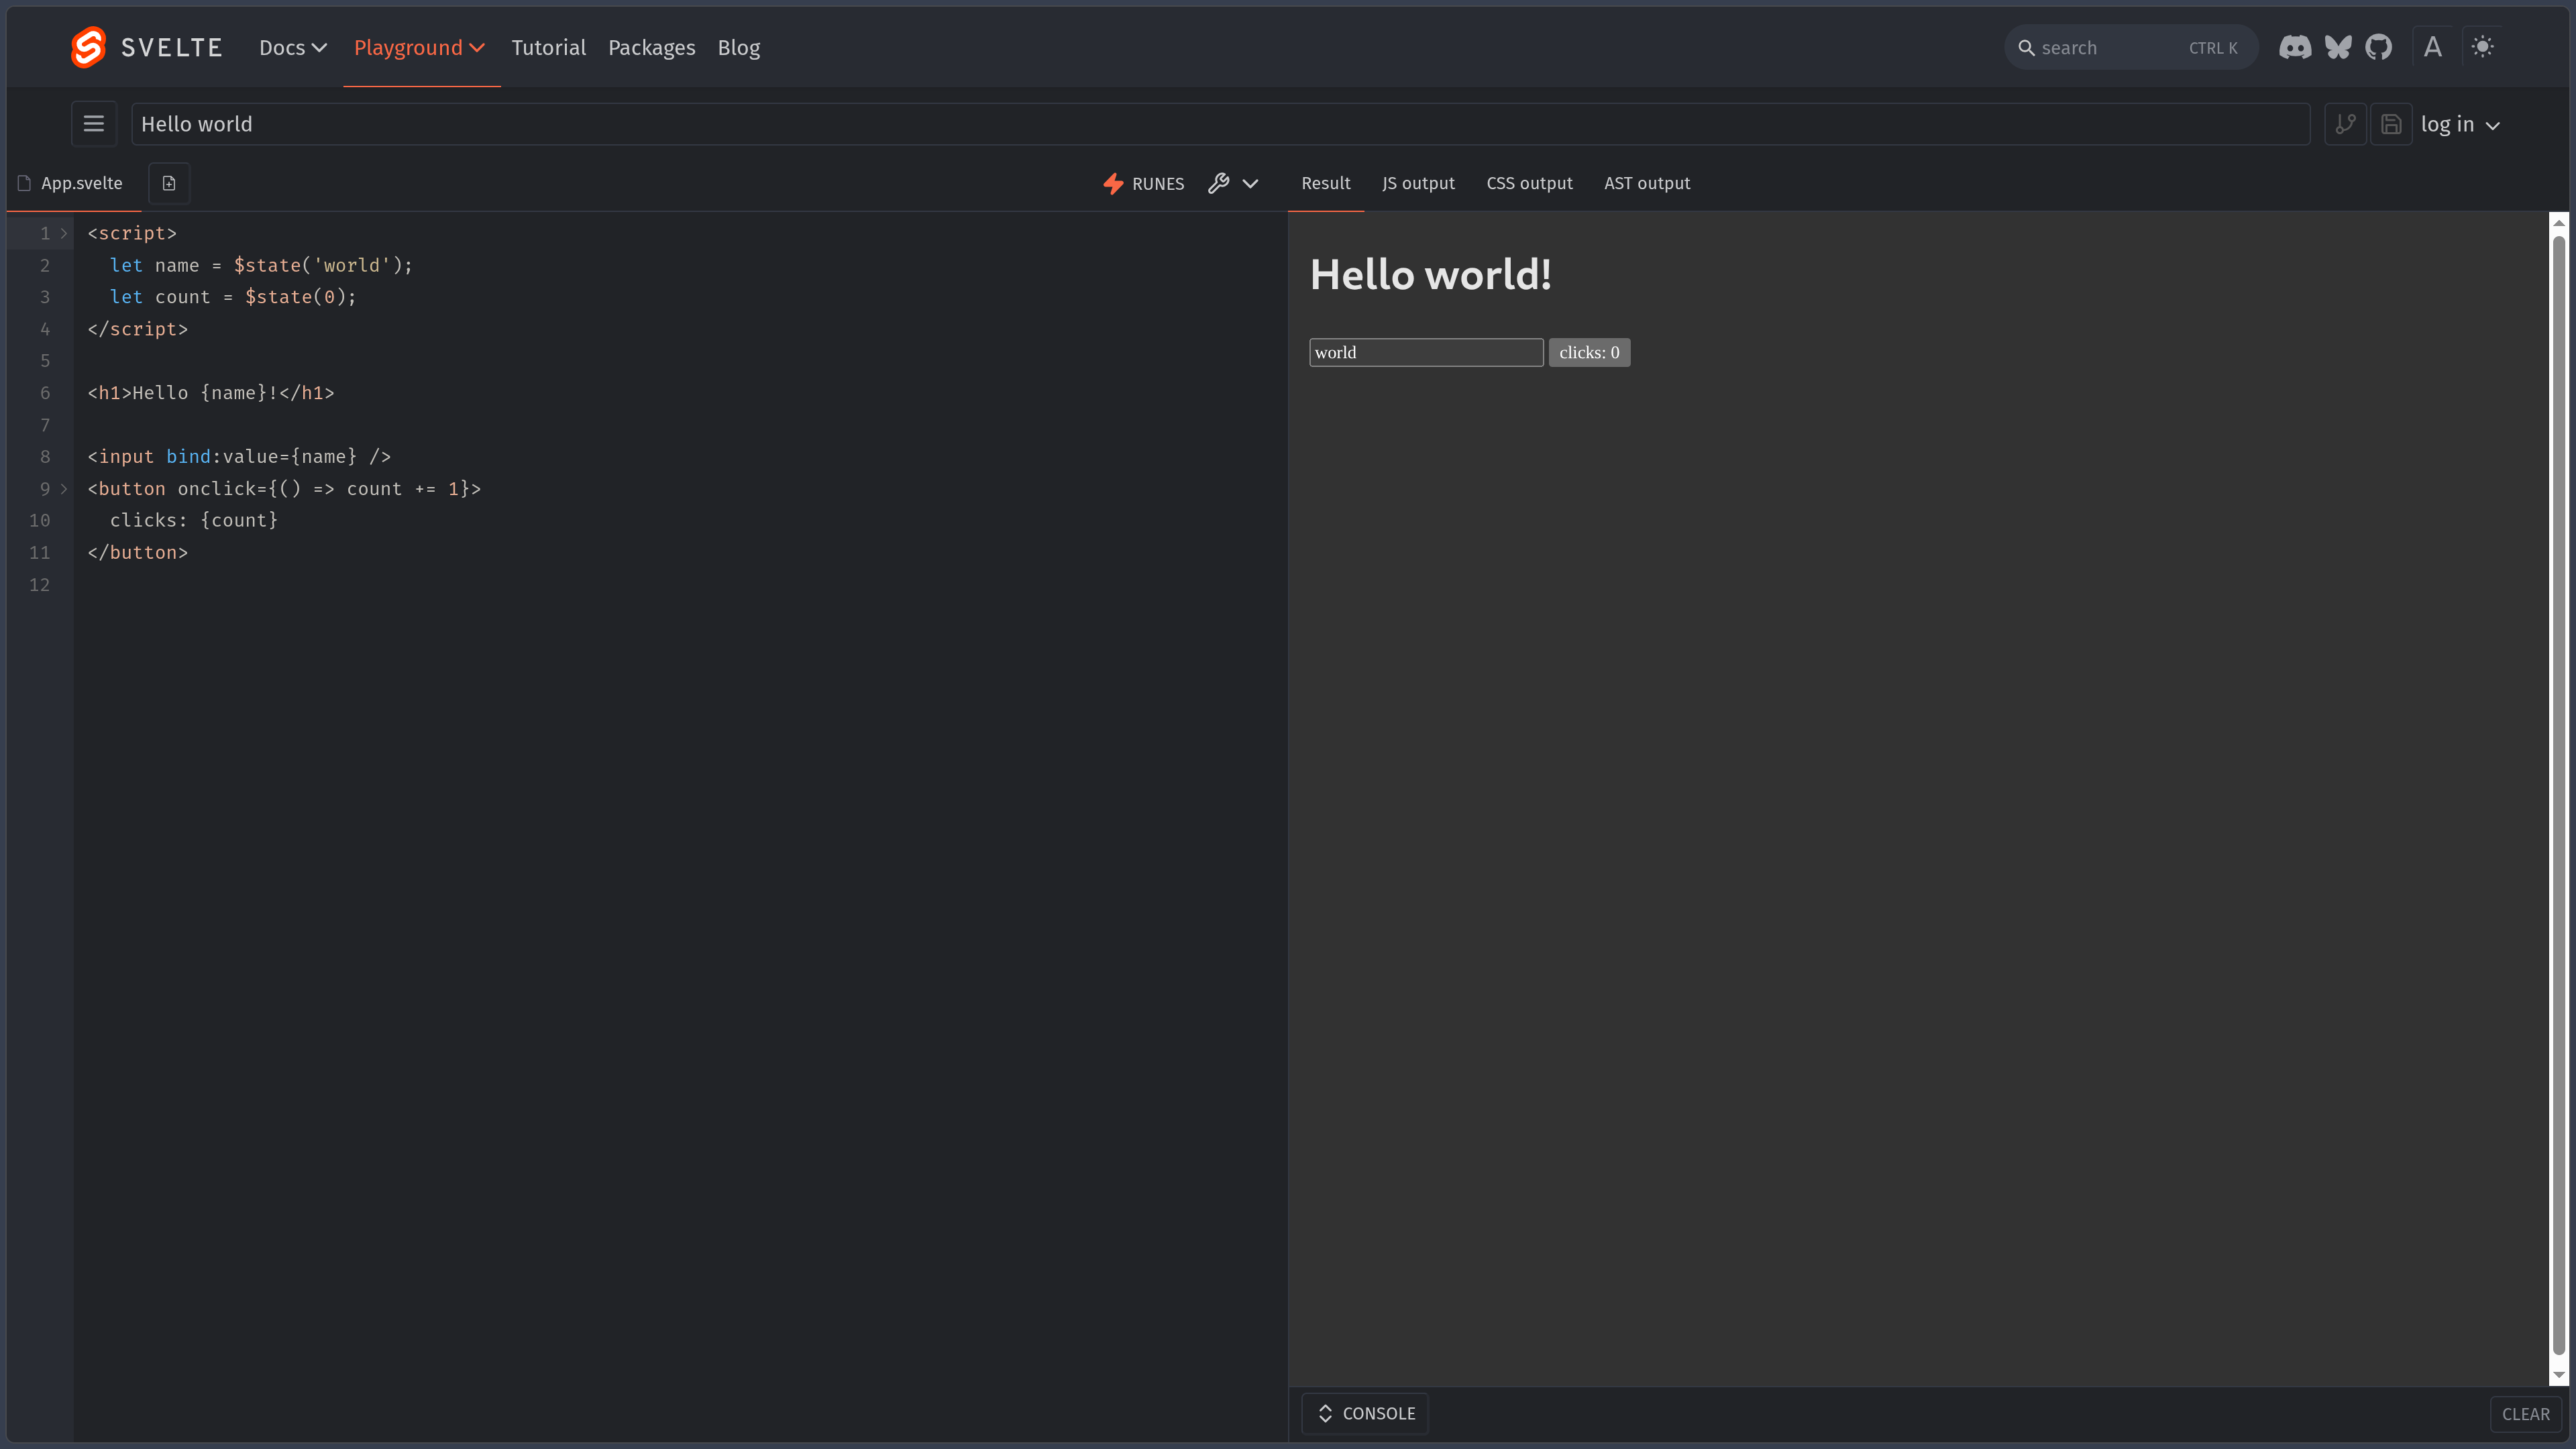This screenshot has width=2576, height=1449.
Task: Click the save floppy disk icon
Action: (2391, 124)
